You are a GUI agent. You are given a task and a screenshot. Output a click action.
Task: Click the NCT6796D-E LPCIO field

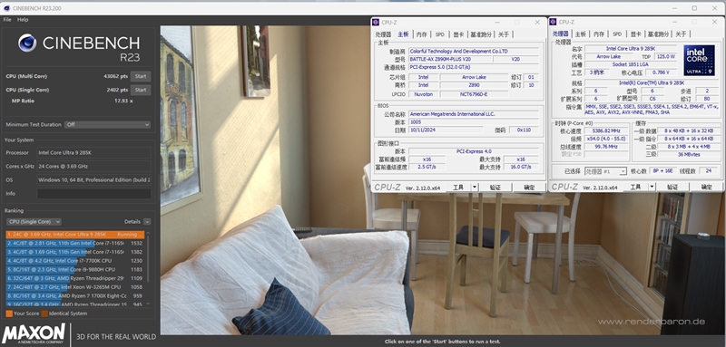(x=474, y=94)
